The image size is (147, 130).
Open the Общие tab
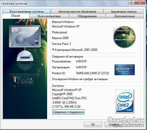coord(16,16)
